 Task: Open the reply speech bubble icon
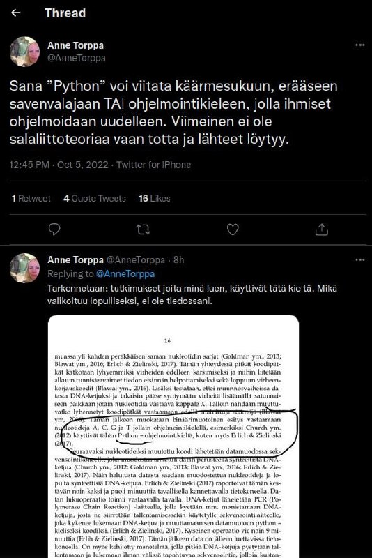54,229
